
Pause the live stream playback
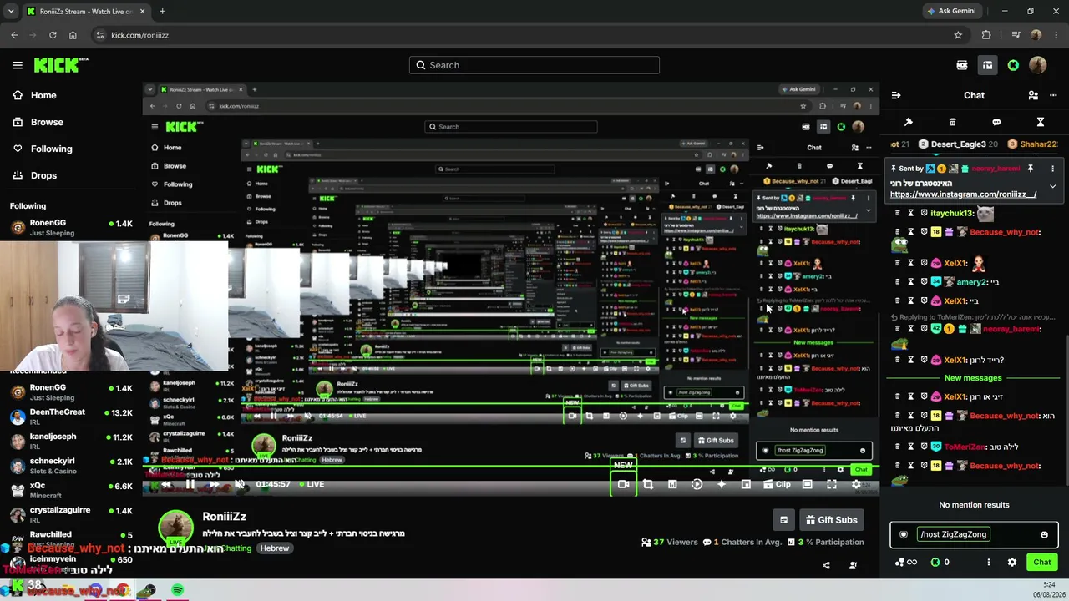click(x=190, y=484)
